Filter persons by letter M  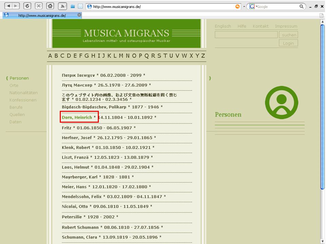tap(121, 56)
